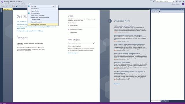Click the project template search magnifier icon
Image resolution: width=185 pixels, height=104 pixels.
[94, 43]
